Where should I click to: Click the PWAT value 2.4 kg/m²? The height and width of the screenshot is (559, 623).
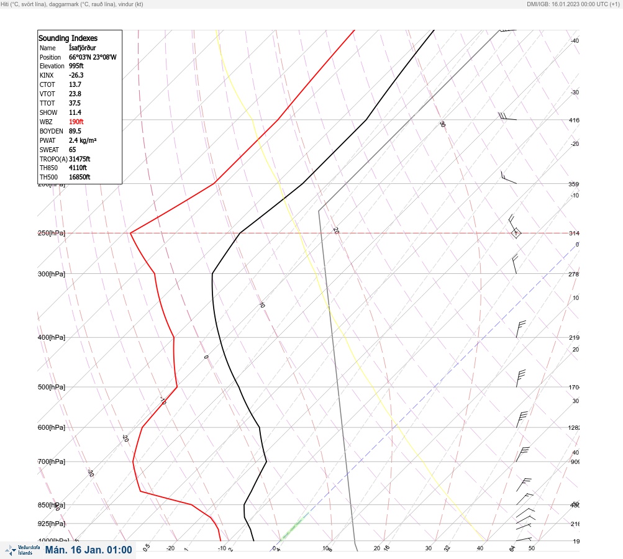coord(83,140)
